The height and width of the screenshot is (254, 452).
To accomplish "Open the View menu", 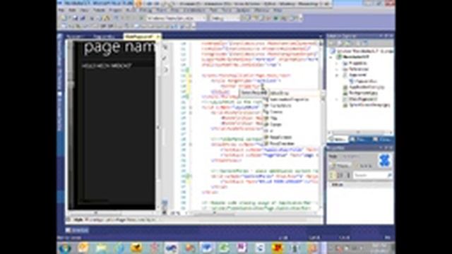I will click(x=84, y=11).
